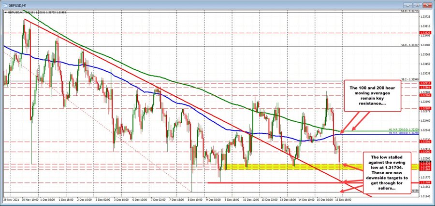Click the GBPUSD,H1 window title text
This screenshot has width=435, height=206.
17,5
